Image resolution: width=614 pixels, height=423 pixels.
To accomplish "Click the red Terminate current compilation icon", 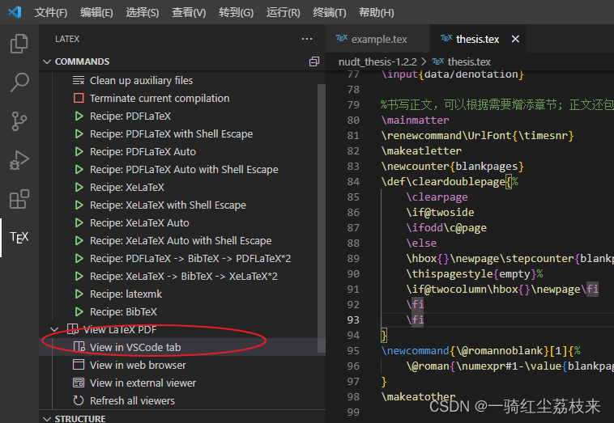I will coord(79,98).
